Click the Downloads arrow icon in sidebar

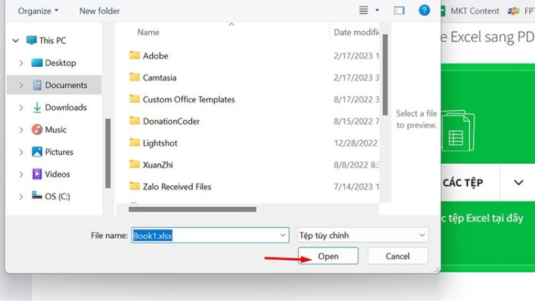(x=37, y=108)
